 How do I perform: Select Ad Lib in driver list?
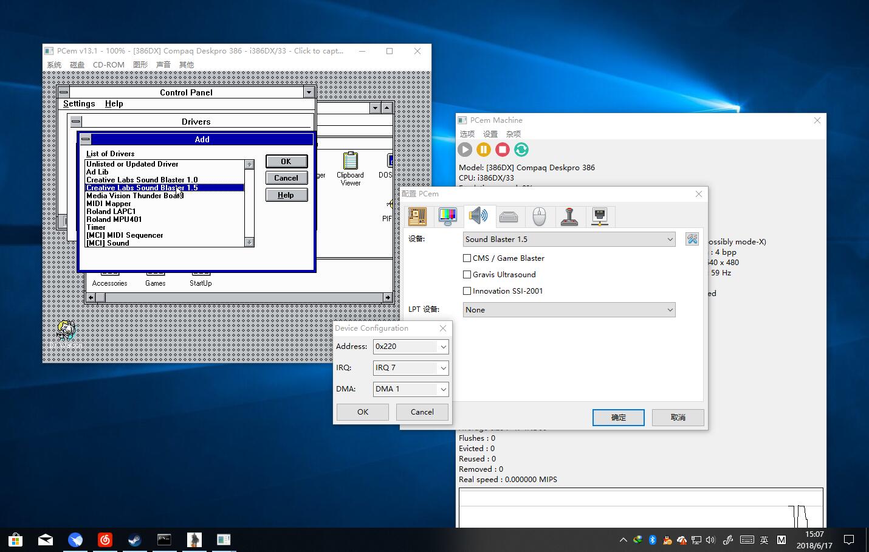click(x=165, y=172)
